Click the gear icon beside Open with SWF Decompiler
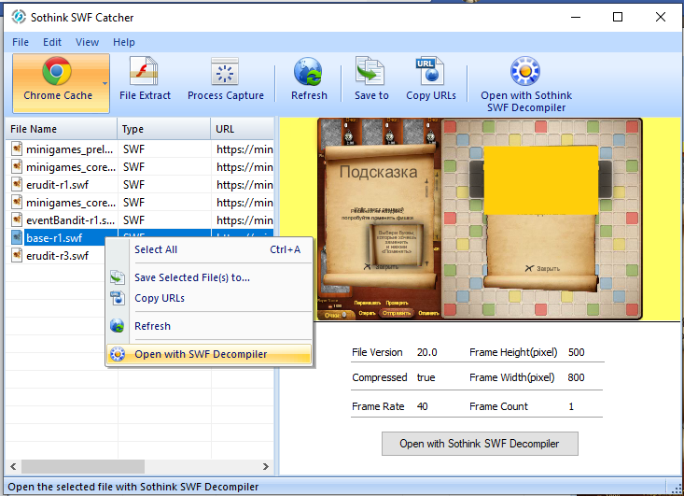Image resolution: width=684 pixels, height=496 pixels. [x=117, y=354]
